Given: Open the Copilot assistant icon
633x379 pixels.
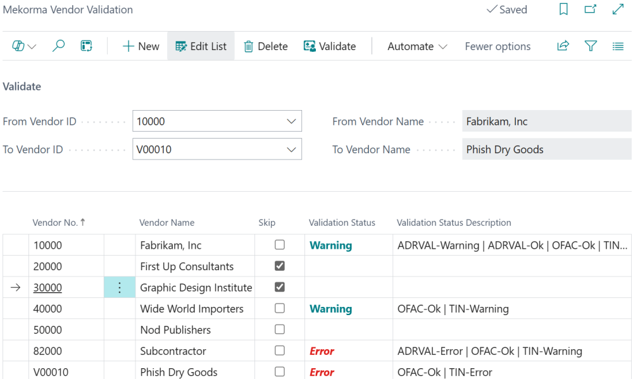Looking at the screenshot, I should [20, 46].
